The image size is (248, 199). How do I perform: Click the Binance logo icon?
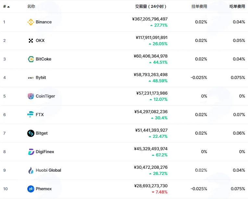point(31,22)
